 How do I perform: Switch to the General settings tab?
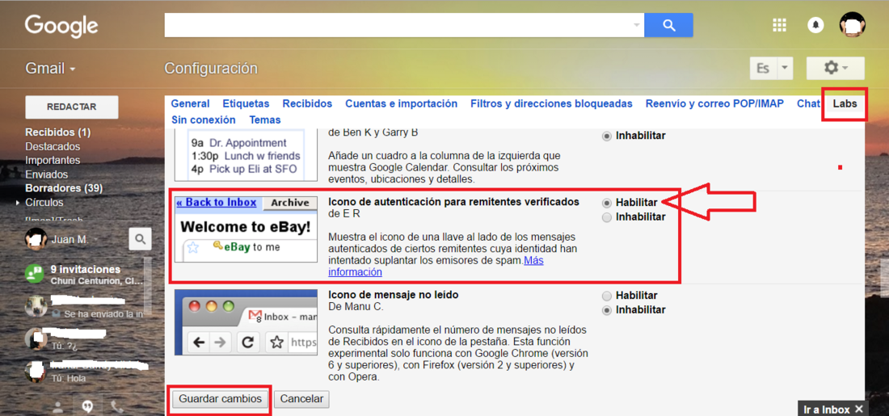(x=191, y=103)
